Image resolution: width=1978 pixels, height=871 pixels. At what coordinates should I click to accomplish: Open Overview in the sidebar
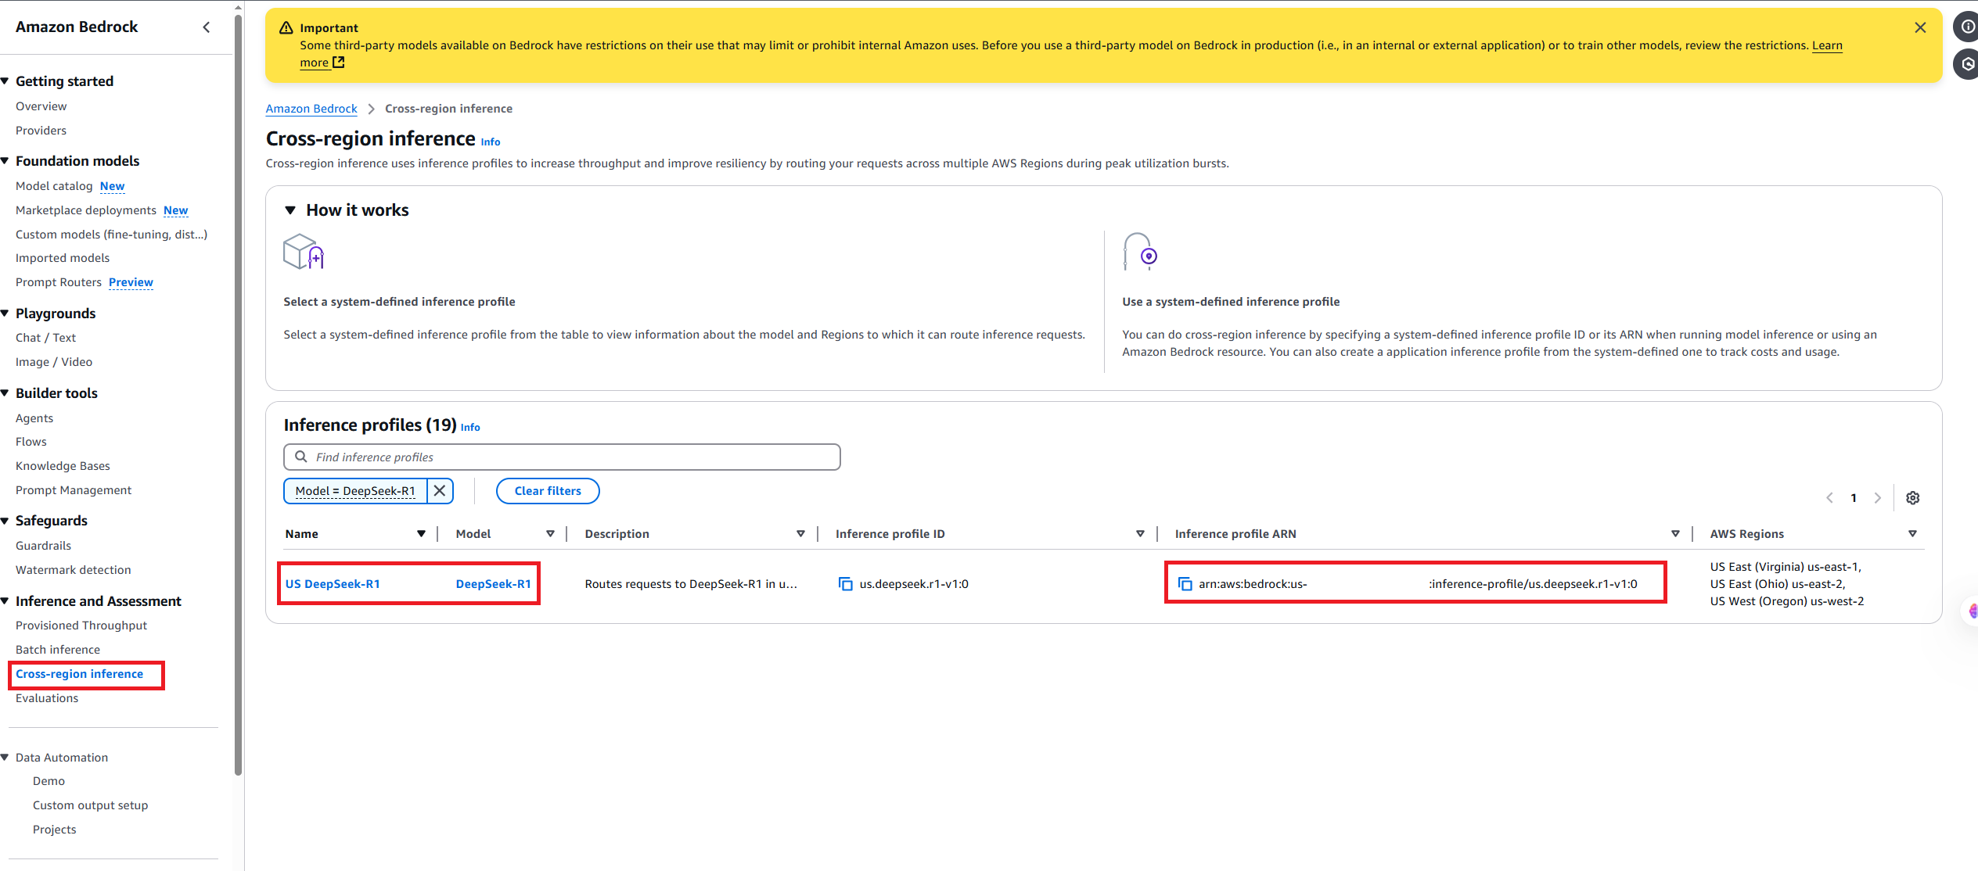tap(41, 106)
